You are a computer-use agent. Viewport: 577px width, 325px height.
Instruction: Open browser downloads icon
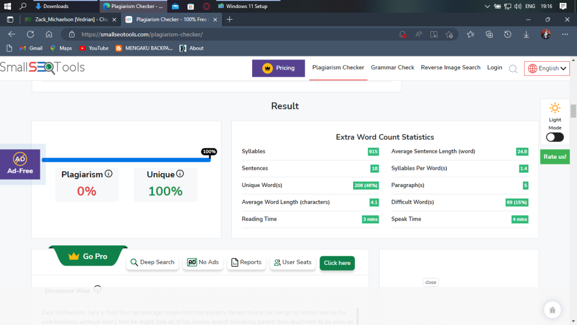[x=526, y=34]
